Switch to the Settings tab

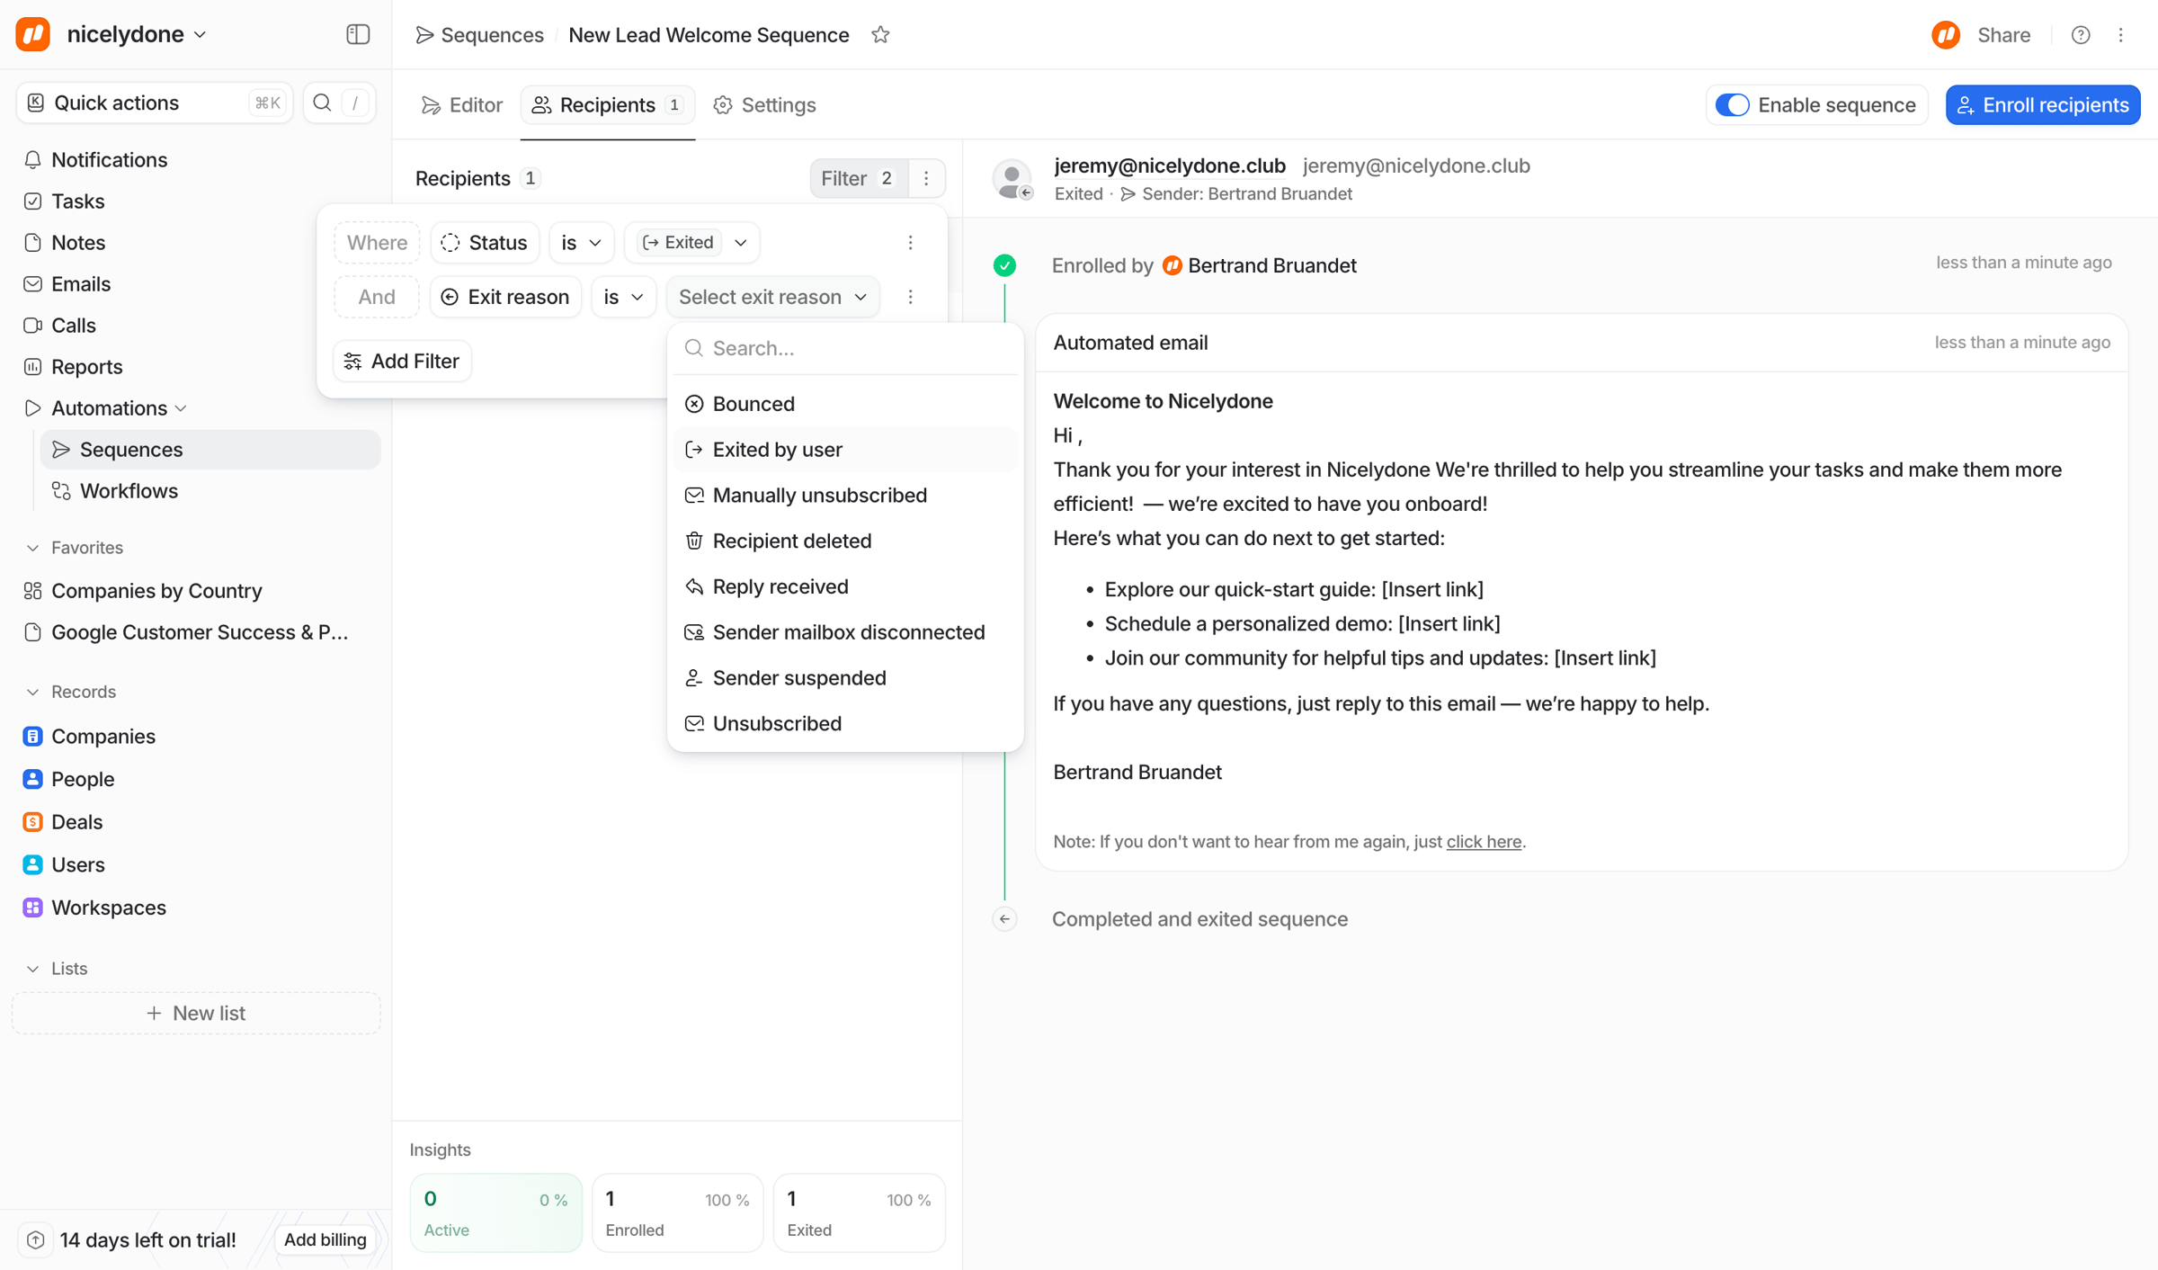(x=765, y=104)
